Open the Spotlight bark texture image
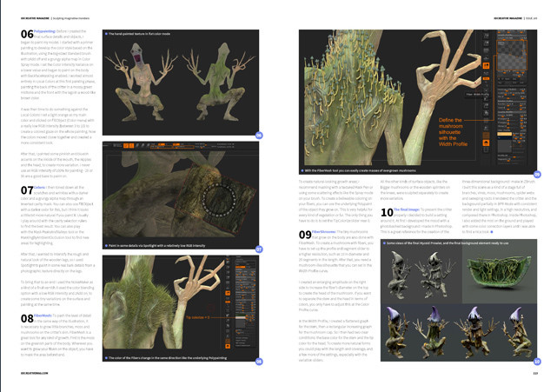 tap(181, 195)
